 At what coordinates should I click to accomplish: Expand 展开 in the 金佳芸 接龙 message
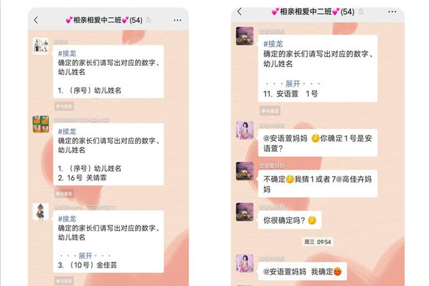pos(85,256)
